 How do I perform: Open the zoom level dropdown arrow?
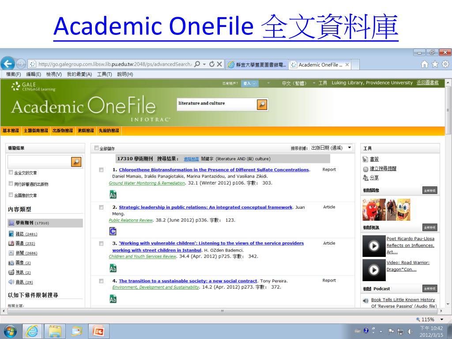tap(441, 320)
